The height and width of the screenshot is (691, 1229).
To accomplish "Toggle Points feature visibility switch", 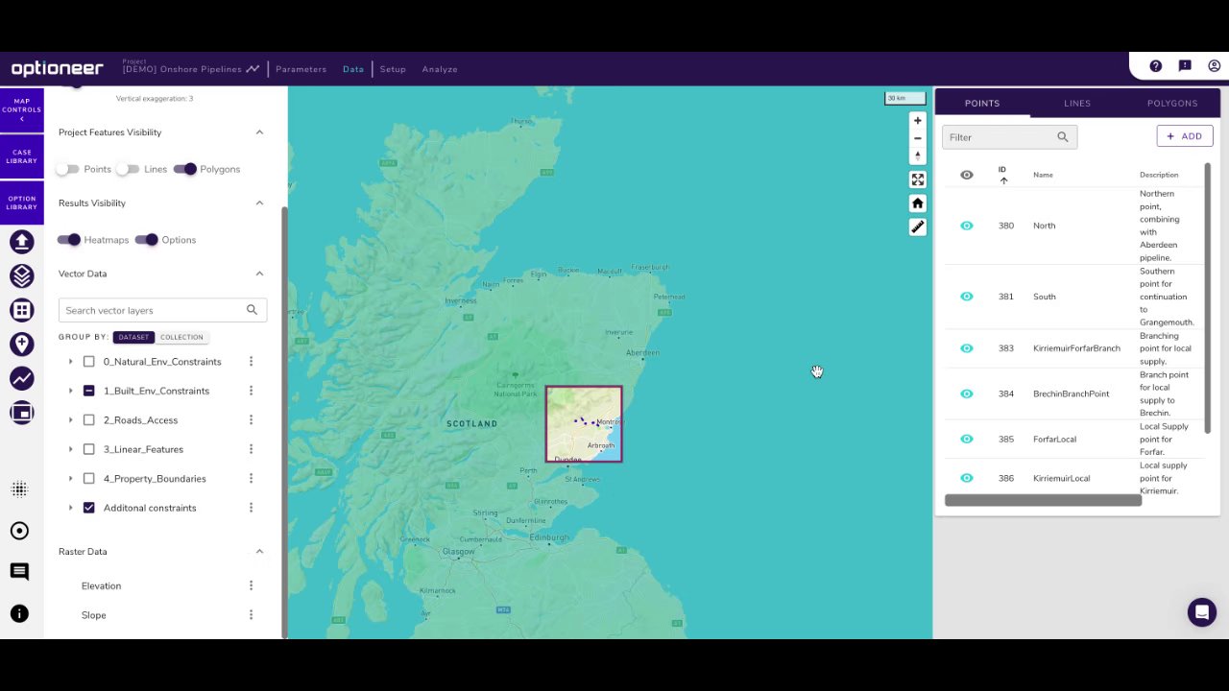I will pyautogui.click(x=67, y=169).
